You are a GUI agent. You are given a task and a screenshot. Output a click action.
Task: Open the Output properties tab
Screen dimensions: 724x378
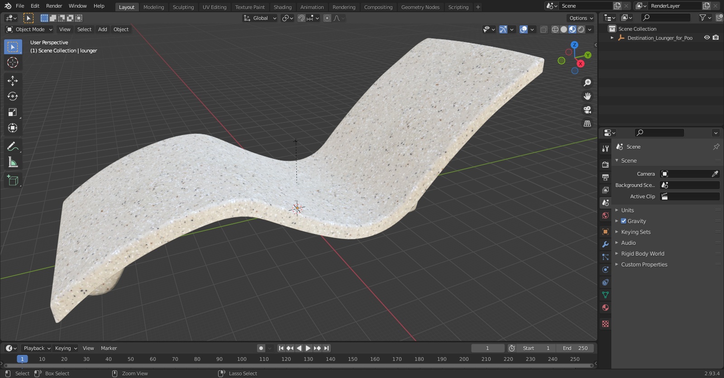coord(605,177)
